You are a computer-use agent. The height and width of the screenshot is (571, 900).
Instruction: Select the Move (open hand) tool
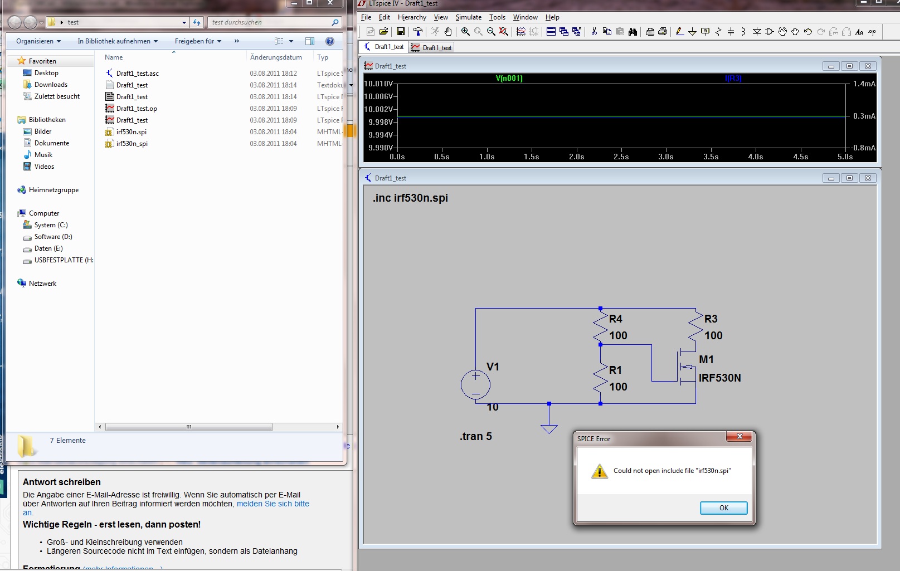(782, 32)
